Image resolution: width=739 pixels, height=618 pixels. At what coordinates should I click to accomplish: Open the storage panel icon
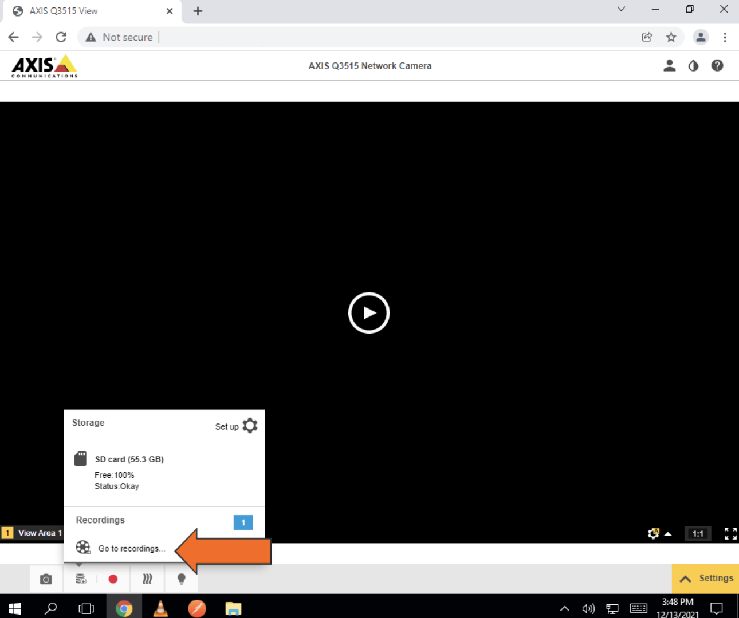click(x=80, y=579)
